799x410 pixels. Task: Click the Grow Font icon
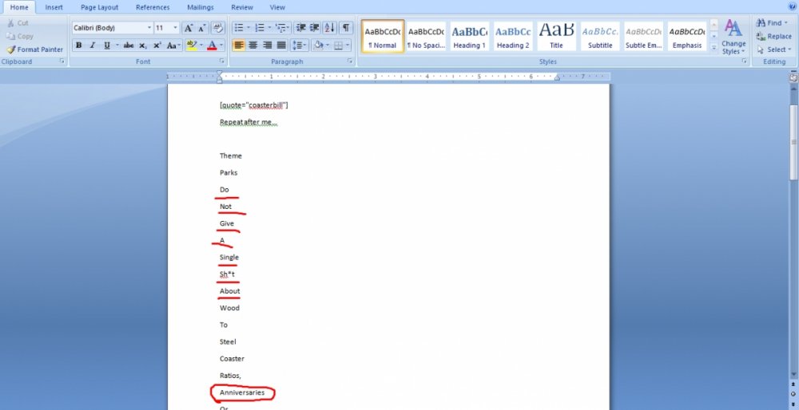pyautogui.click(x=189, y=28)
